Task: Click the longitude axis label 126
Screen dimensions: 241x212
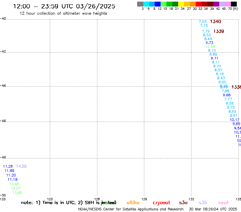Action: coord(97,199)
